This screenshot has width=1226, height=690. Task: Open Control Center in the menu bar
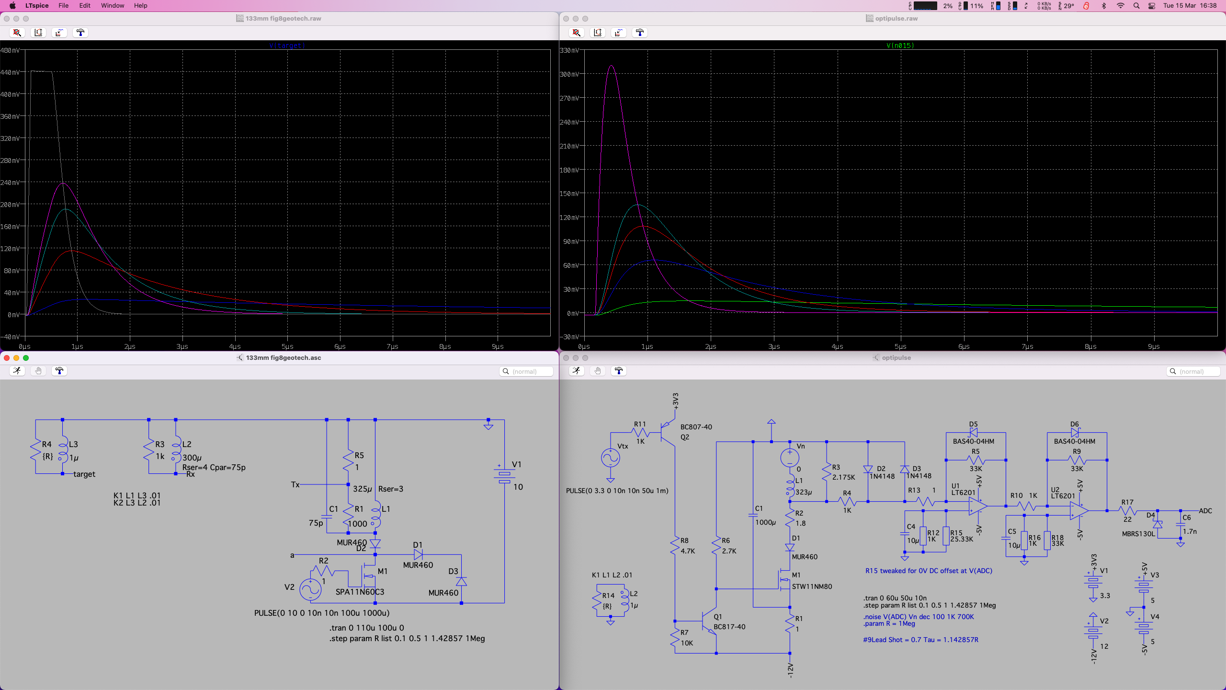[x=1152, y=6]
